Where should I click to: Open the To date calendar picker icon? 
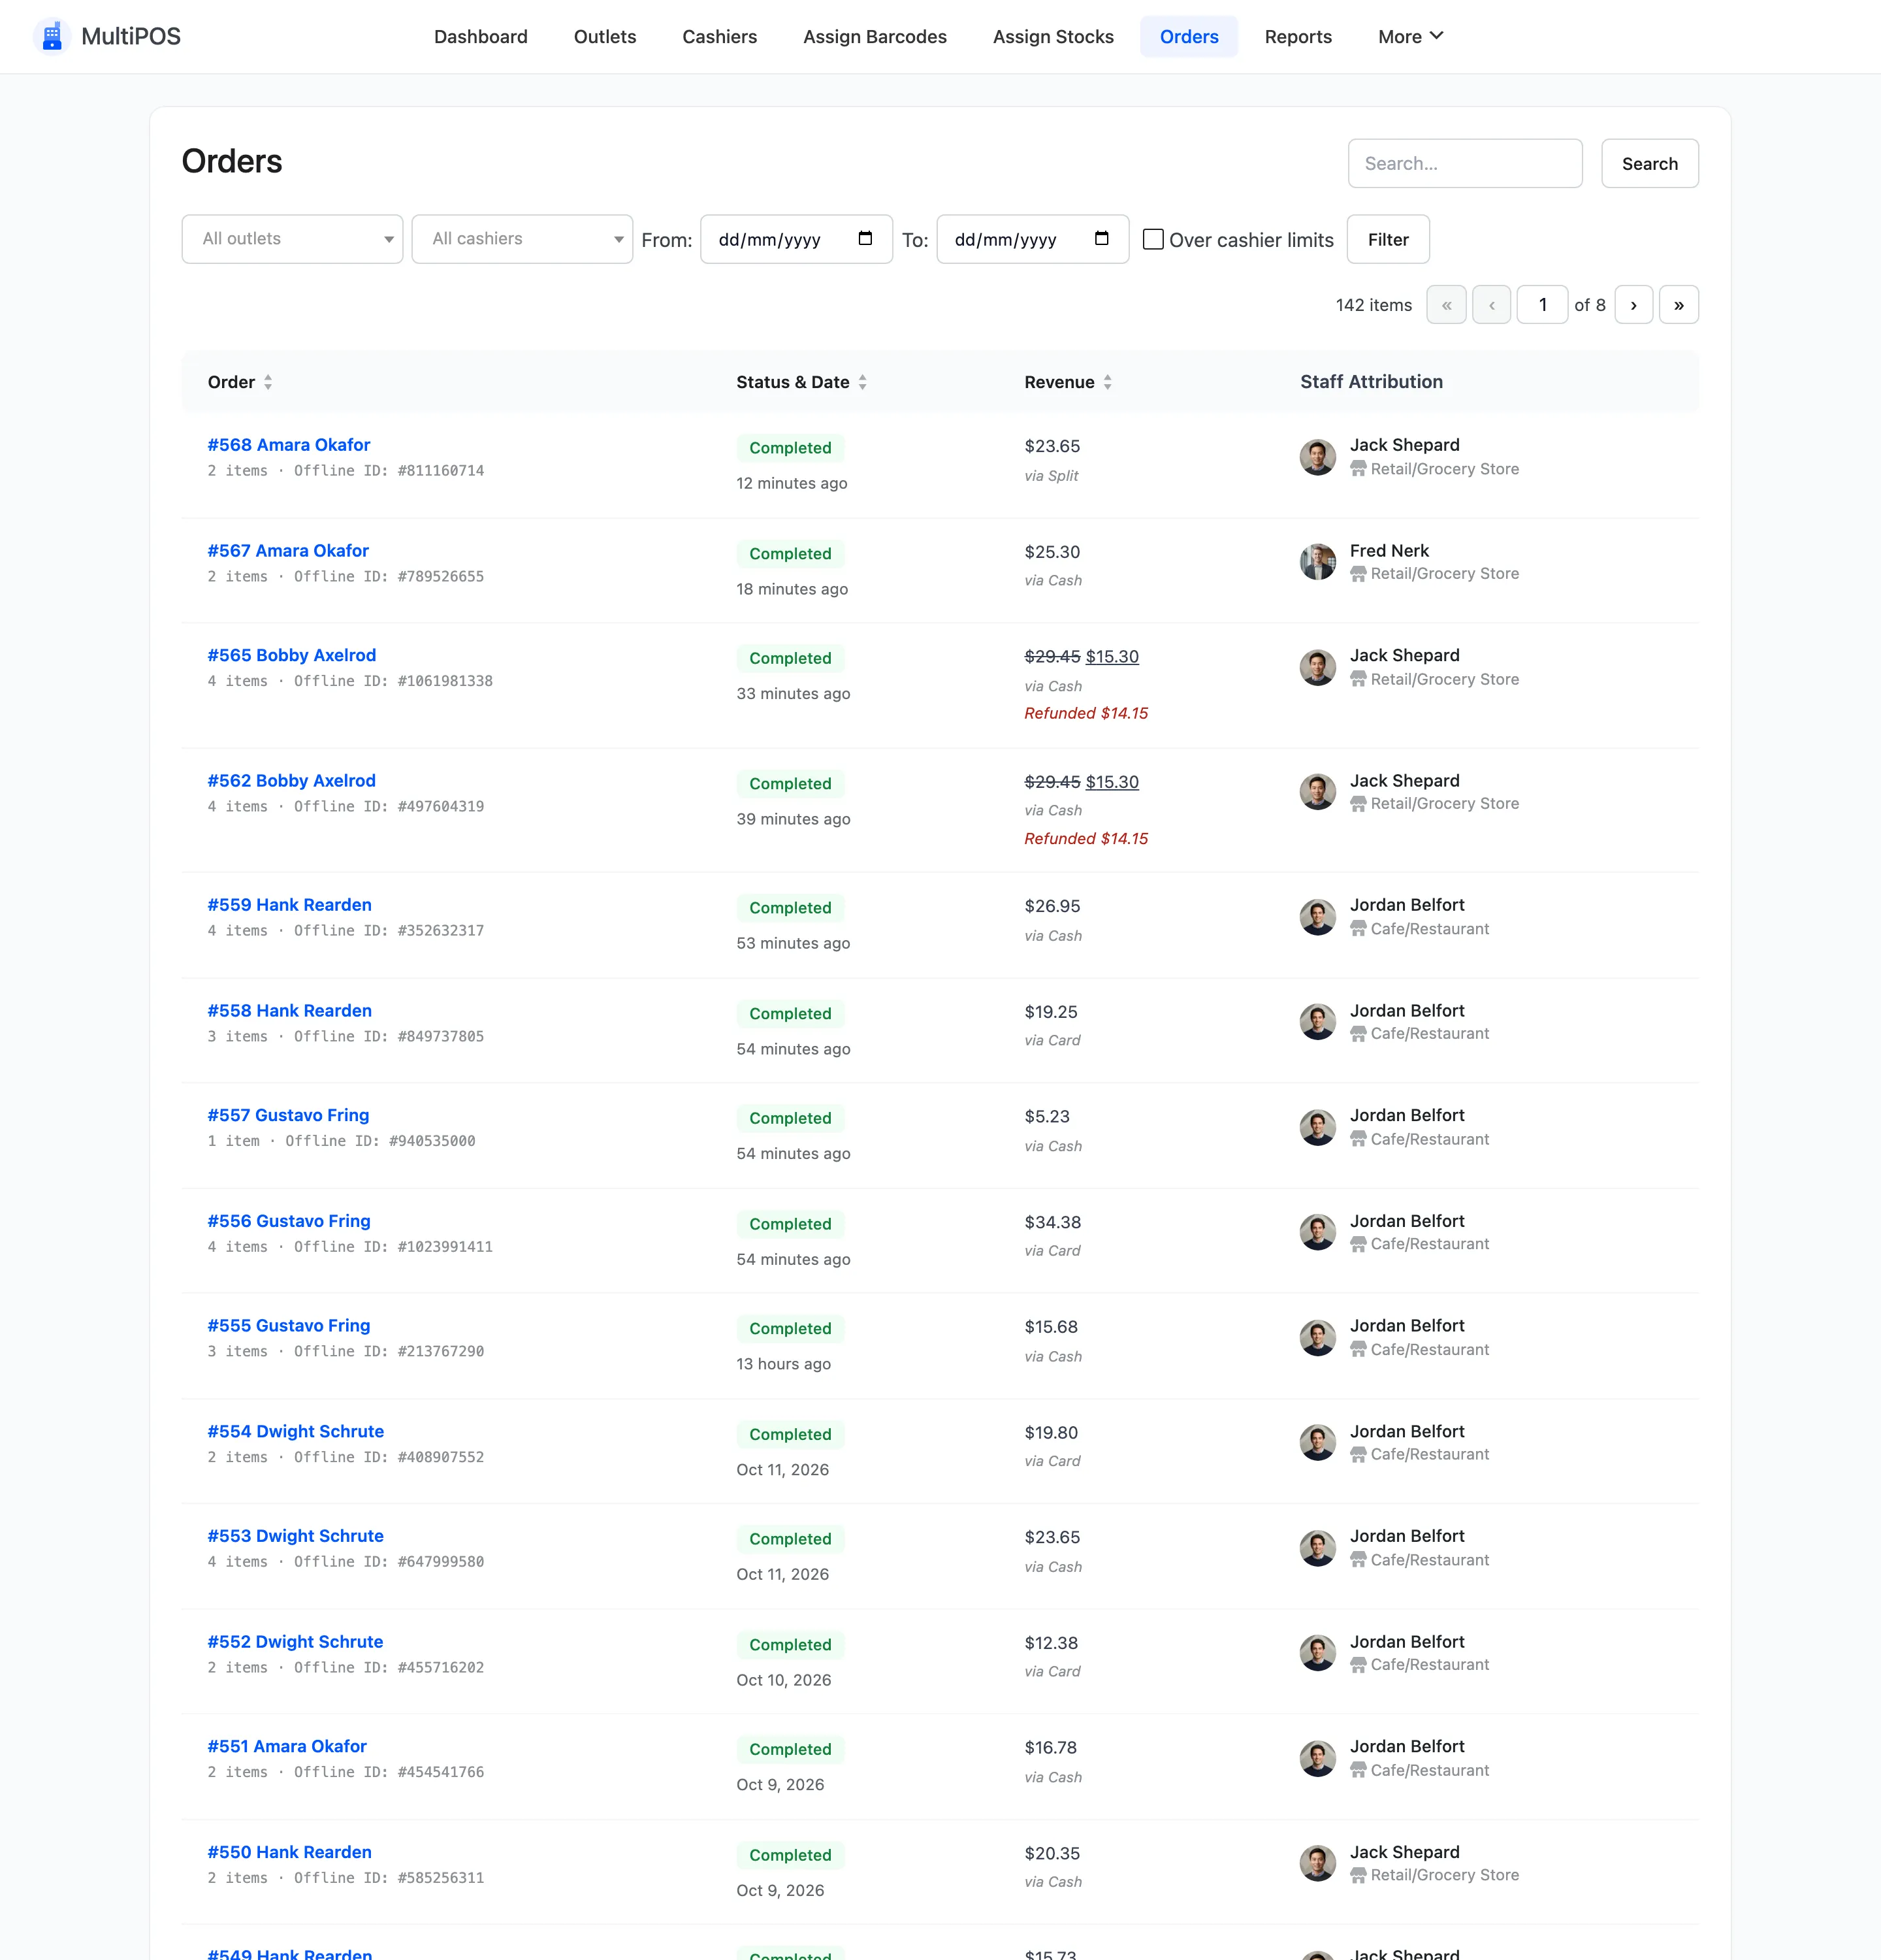pos(1101,238)
